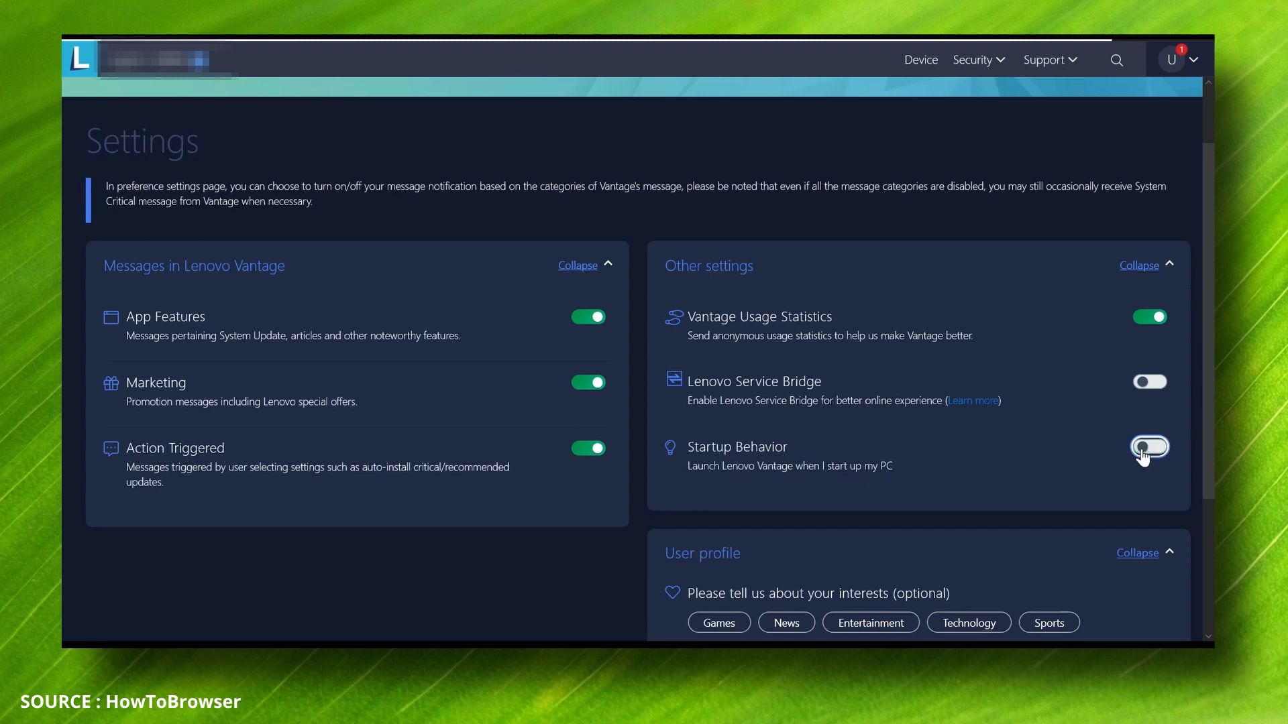Click the Vantage Usage Statistics icon
This screenshot has height=724, width=1288.
674,317
